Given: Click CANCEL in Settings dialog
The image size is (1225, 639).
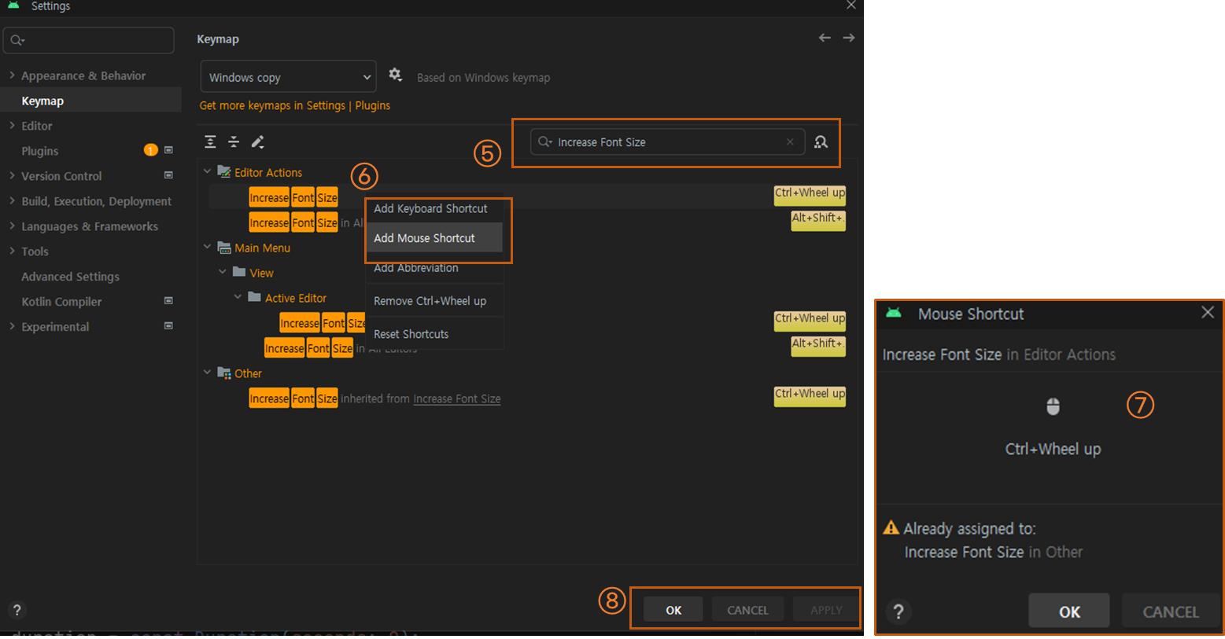Looking at the screenshot, I should tap(747, 610).
